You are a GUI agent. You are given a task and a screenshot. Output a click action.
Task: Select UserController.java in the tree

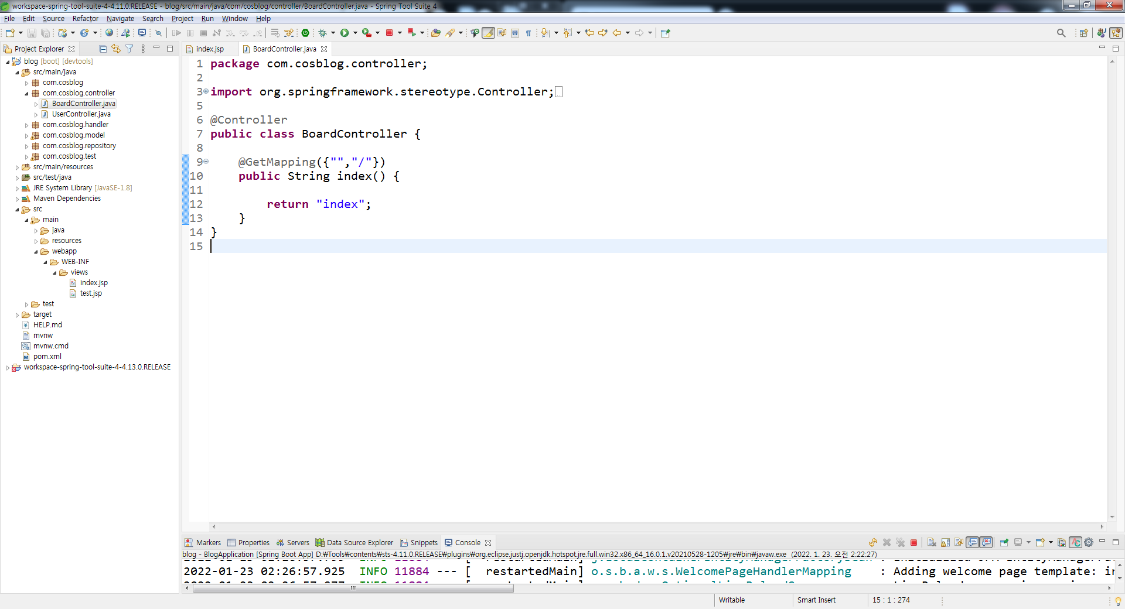tap(81, 114)
